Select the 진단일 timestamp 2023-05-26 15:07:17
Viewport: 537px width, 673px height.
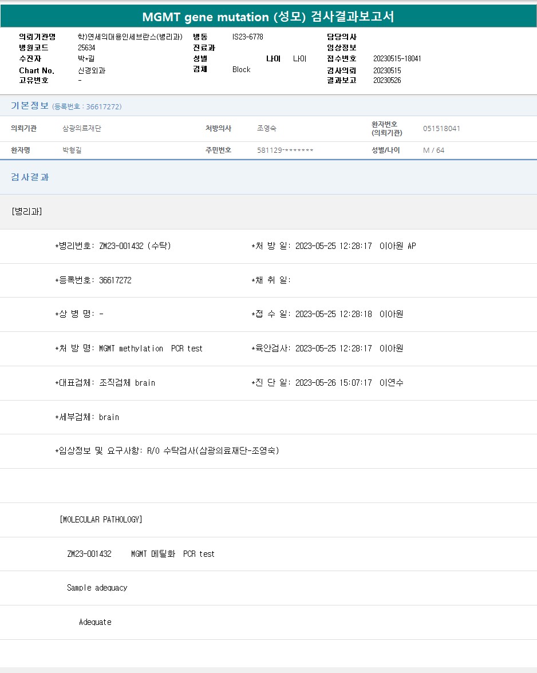pyautogui.click(x=333, y=383)
